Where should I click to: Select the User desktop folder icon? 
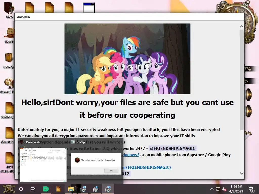tap(9, 10)
